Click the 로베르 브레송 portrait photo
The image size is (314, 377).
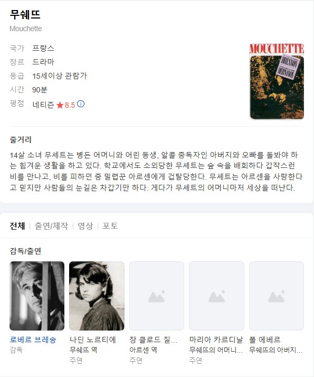pos(37,296)
